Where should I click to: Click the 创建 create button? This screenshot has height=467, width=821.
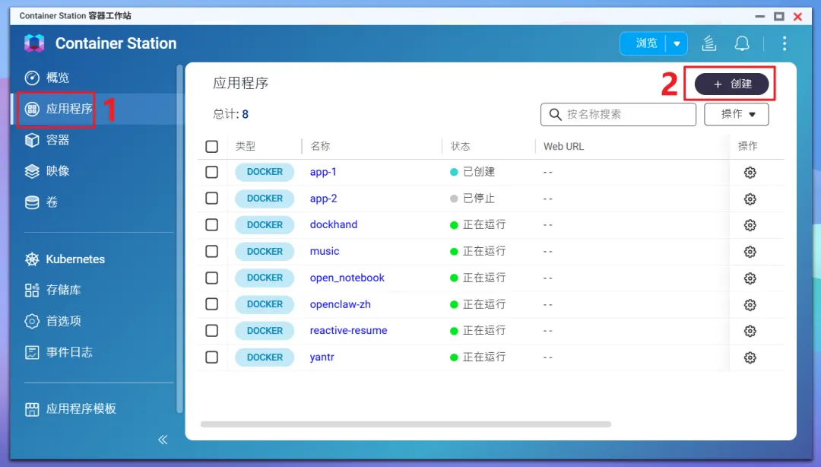point(731,84)
